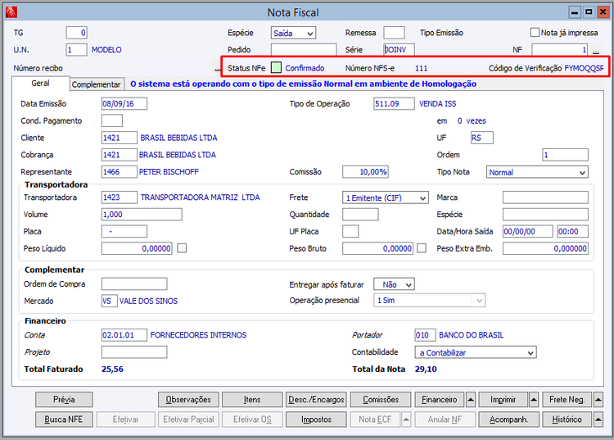Click the arrow icon beside Financeiro button
Screen dimensions: 614x440
coord(471,400)
